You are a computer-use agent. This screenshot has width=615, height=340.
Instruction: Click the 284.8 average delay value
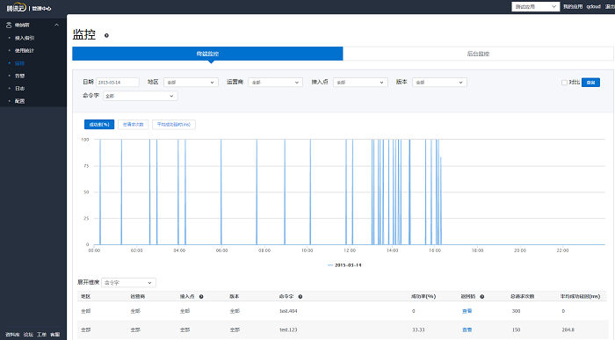(x=568, y=329)
